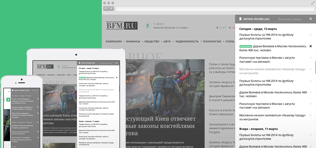Open Дмитрия Ливанова headline in browser page
This screenshot has width=316, height=148.
(222, 98)
